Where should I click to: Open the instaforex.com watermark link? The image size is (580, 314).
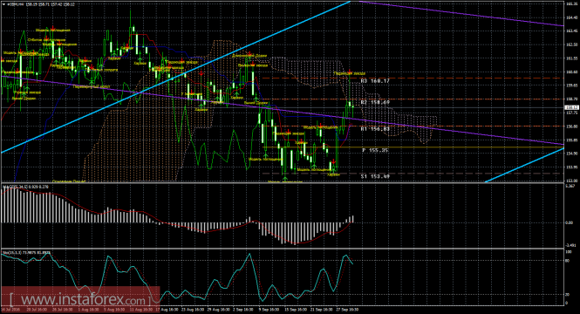pos(80,299)
